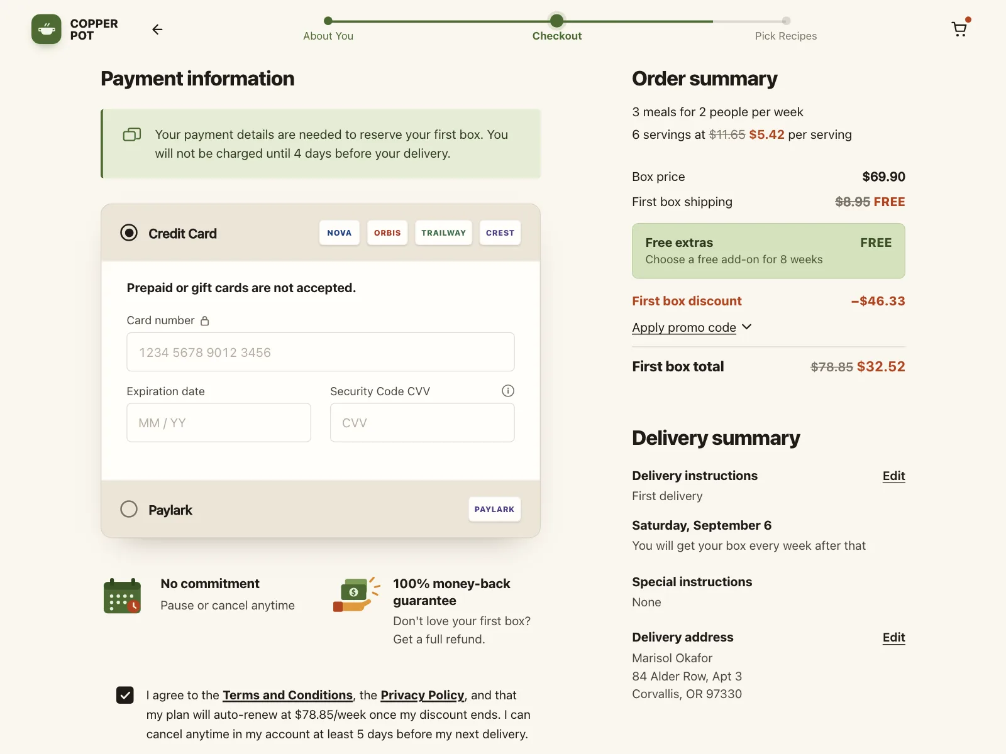1006x754 pixels.
Task: Click the money-back guarantee icon
Action: pyautogui.click(x=357, y=594)
